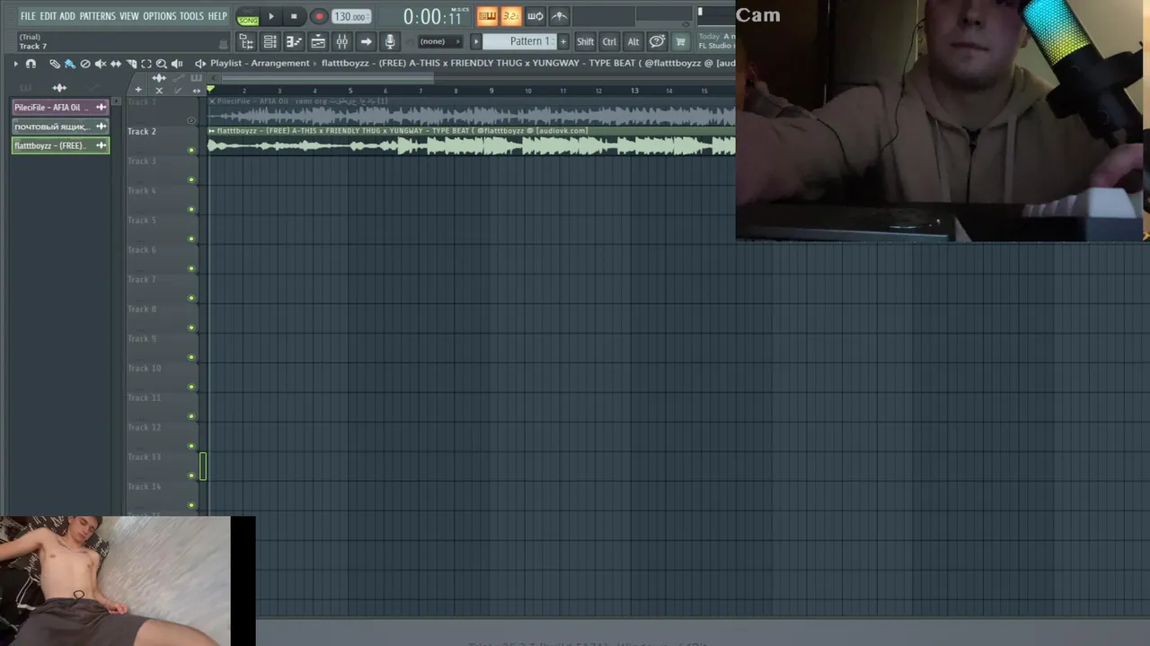Select the flatttboyzz - (FREE) picker item

click(x=60, y=145)
